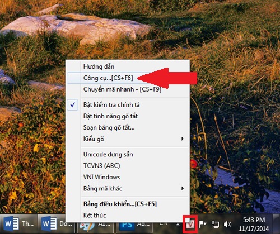Select Unicode dựng sẵn encoding

click(128, 154)
